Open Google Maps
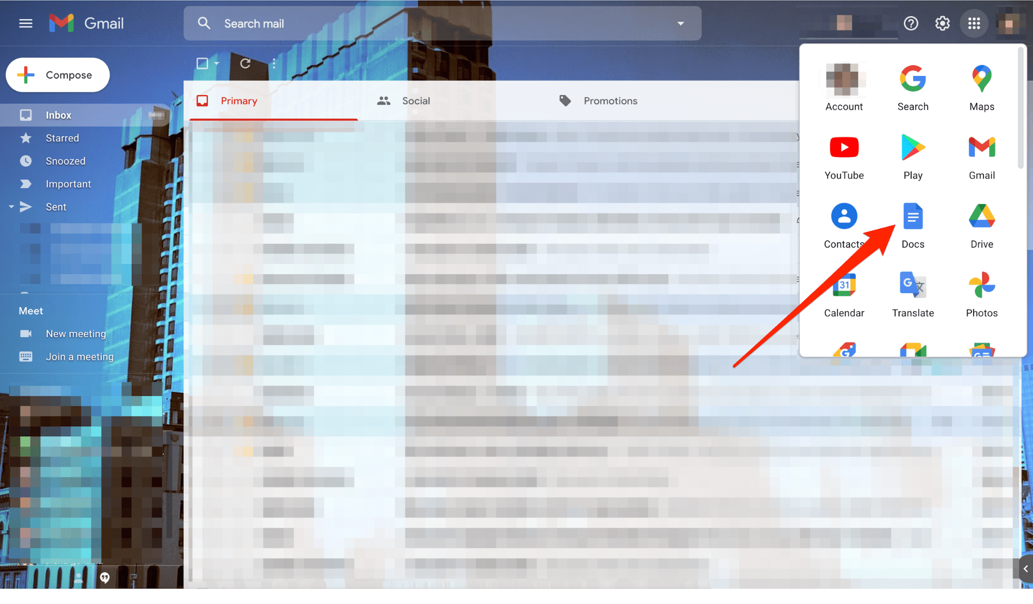The width and height of the screenshot is (1033, 604). (x=980, y=84)
